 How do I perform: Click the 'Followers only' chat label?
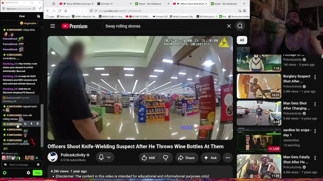11,153
